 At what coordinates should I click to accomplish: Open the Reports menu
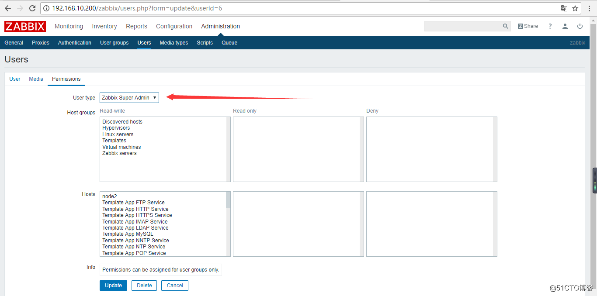click(x=136, y=26)
